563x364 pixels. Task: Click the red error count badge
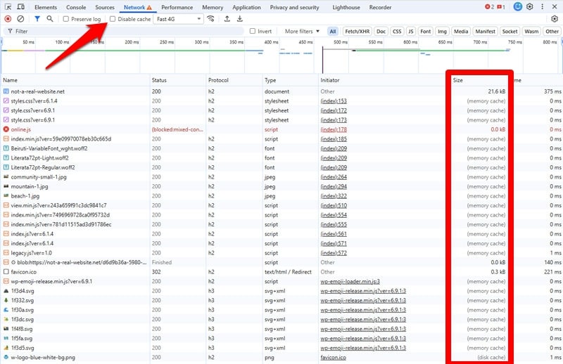click(489, 7)
